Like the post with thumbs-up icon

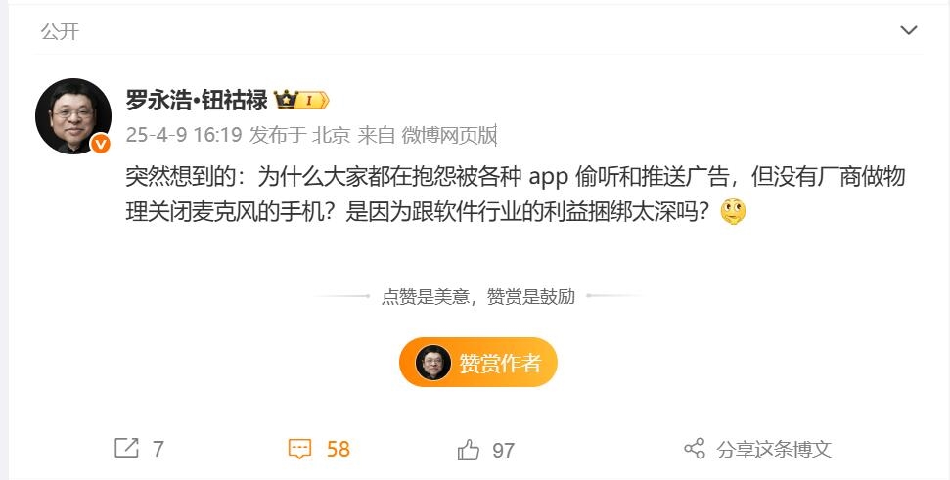pyautogui.click(x=469, y=450)
